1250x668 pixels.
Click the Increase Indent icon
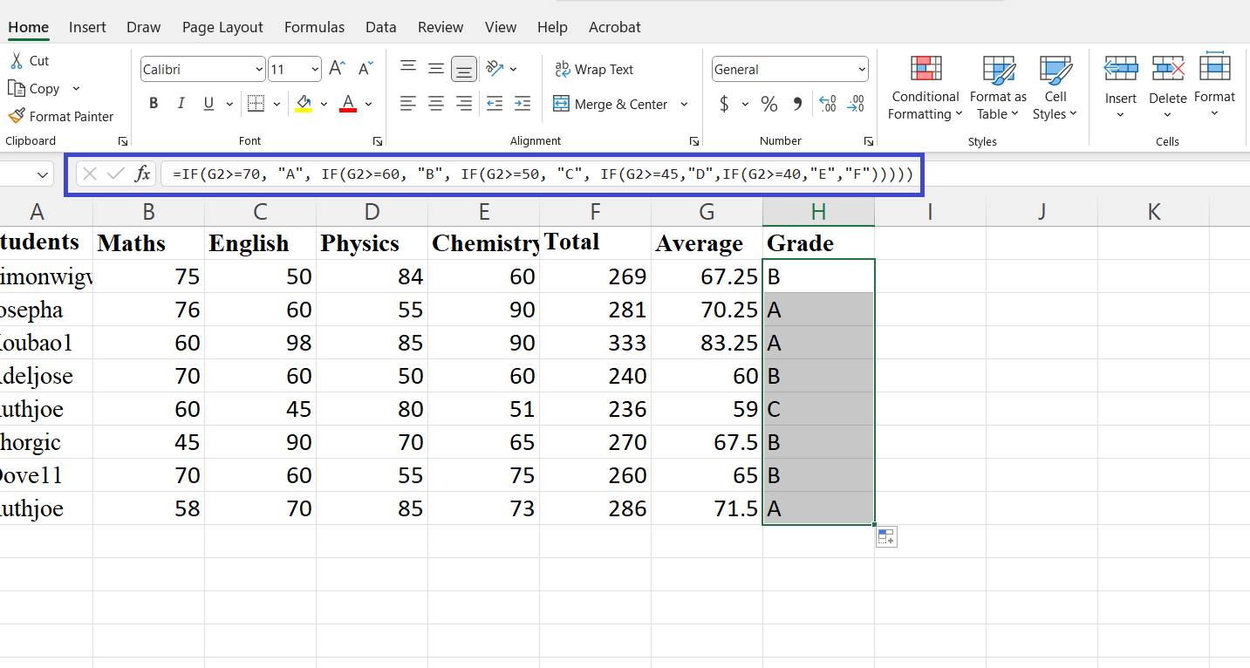(522, 104)
